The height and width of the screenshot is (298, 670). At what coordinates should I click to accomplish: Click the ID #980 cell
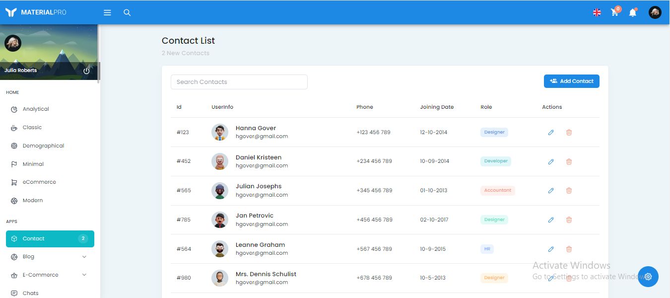[184, 278]
